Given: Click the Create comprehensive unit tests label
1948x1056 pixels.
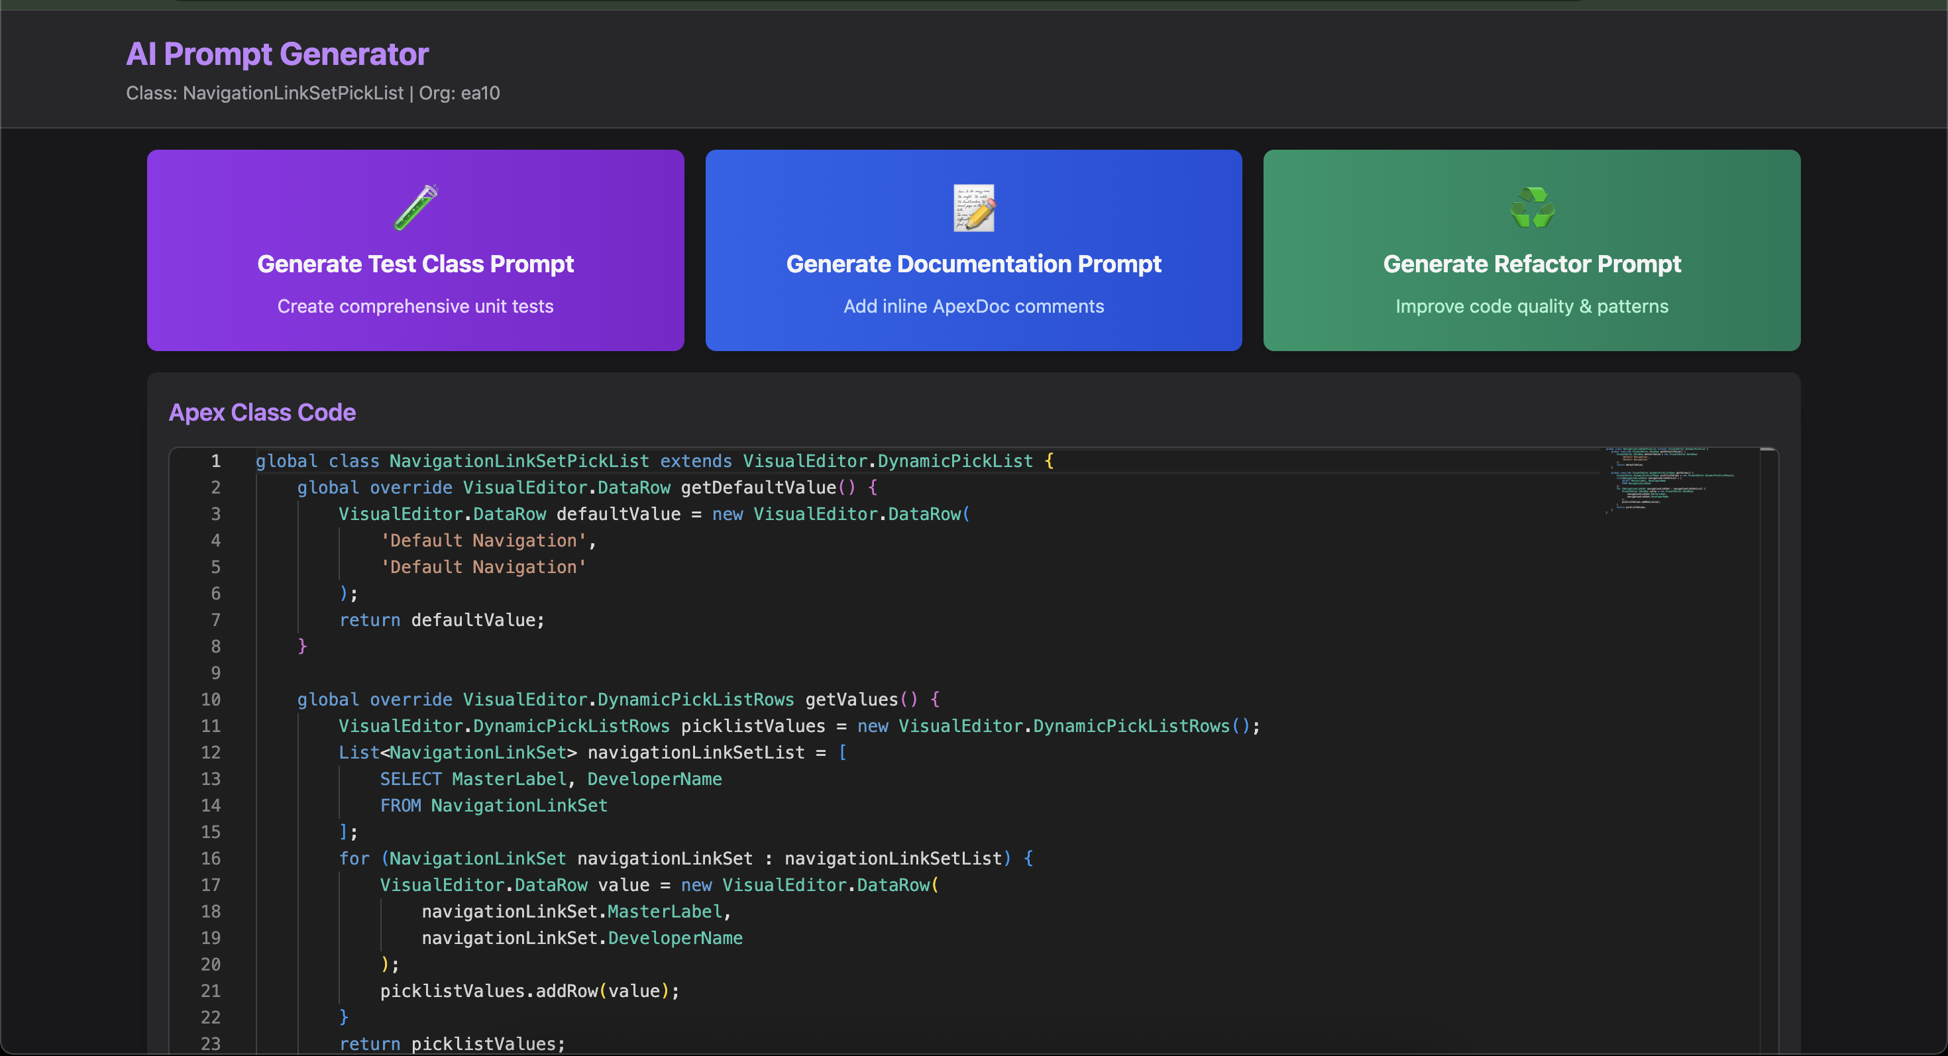Looking at the screenshot, I should click(x=415, y=306).
